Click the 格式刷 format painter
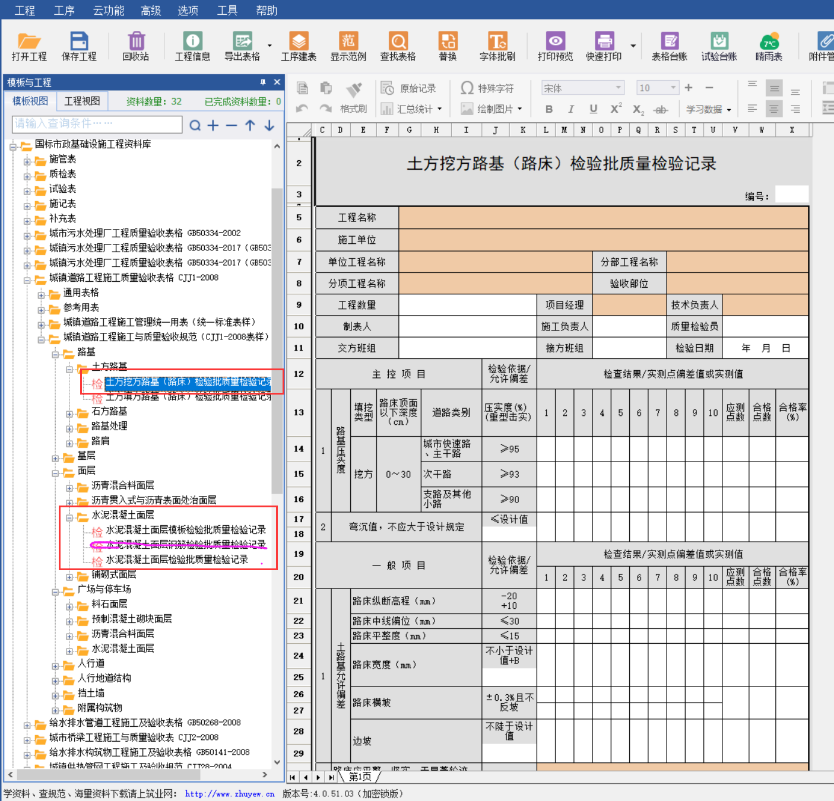Viewport: 834px width, 801px height. pos(354,97)
